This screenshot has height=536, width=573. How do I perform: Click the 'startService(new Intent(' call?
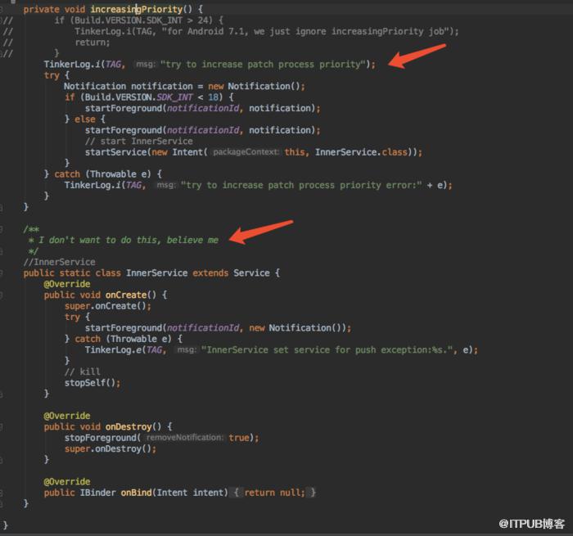[147, 152]
